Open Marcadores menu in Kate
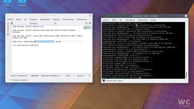194x109 pixels. coord(45,19)
